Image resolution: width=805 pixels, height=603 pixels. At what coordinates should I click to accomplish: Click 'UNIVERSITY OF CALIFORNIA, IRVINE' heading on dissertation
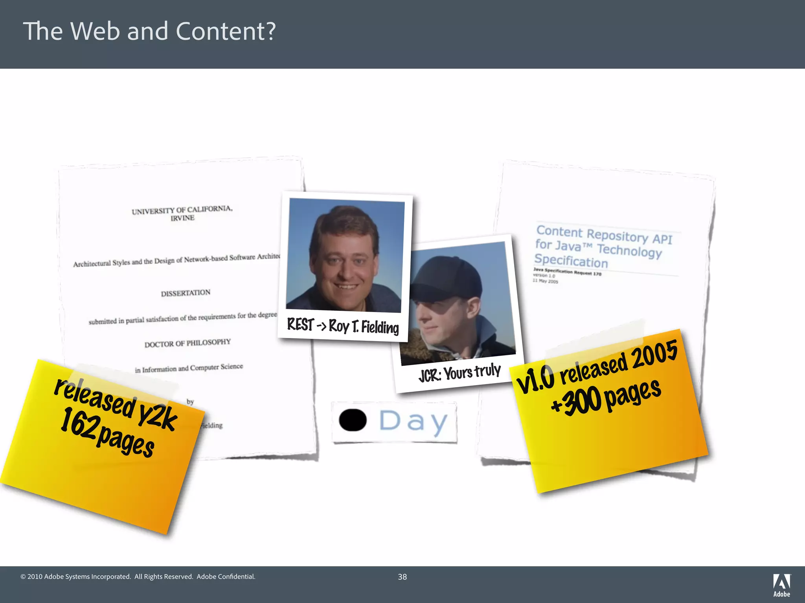tap(182, 213)
